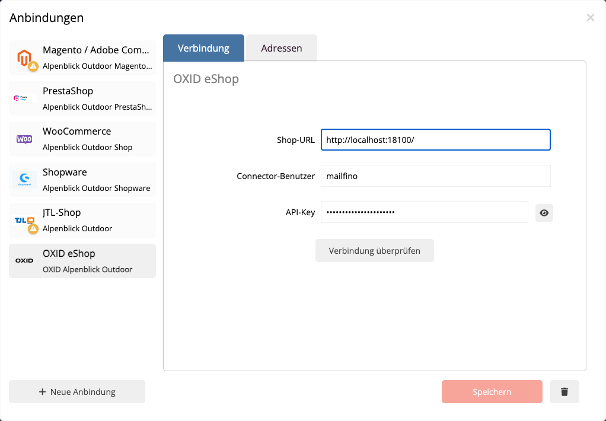Click the warning badge on Magento entry
This screenshot has height=421, width=606.
33,66
